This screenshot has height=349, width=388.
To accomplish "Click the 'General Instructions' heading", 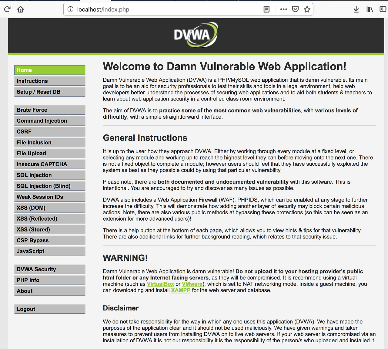I will pos(145,138).
